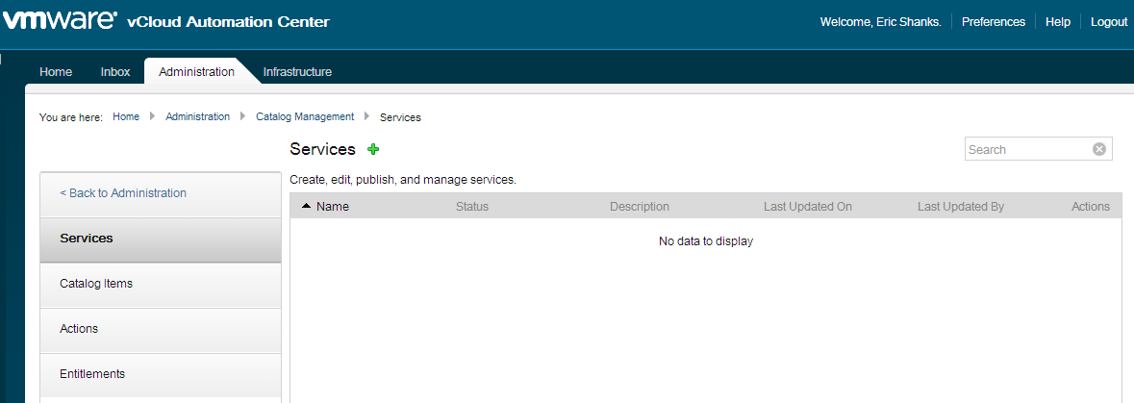Open Preferences in the top bar

click(x=993, y=22)
